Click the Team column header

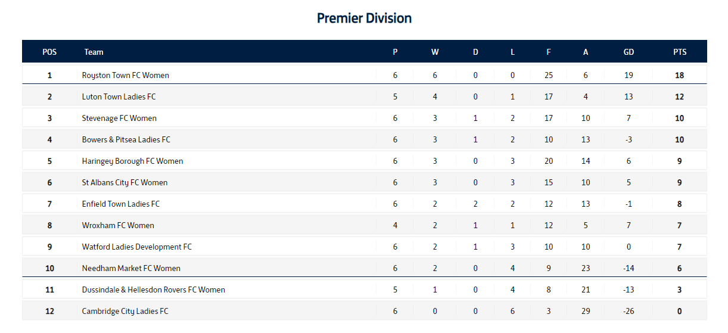click(x=94, y=52)
